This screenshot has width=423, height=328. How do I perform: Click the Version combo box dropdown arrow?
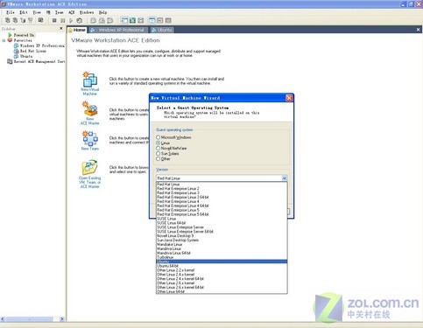[284, 178]
